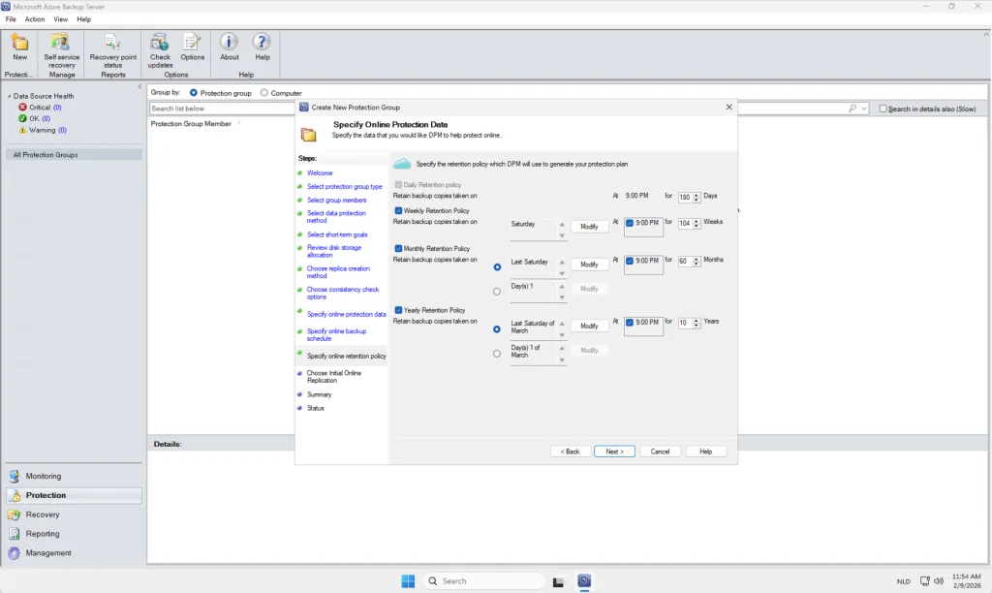This screenshot has width=992, height=593.
Task: Open Recovery point status report
Action: click(113, 43)
